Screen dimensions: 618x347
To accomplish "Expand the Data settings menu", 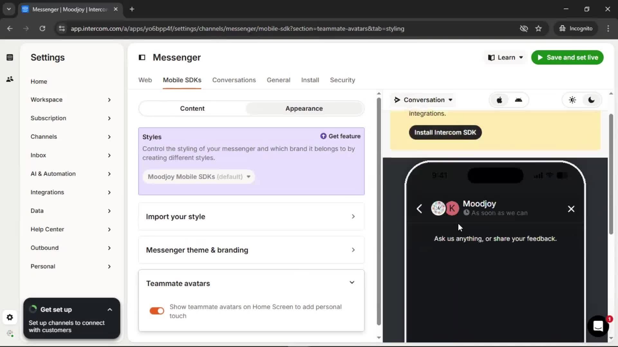I will coord(71,211).
